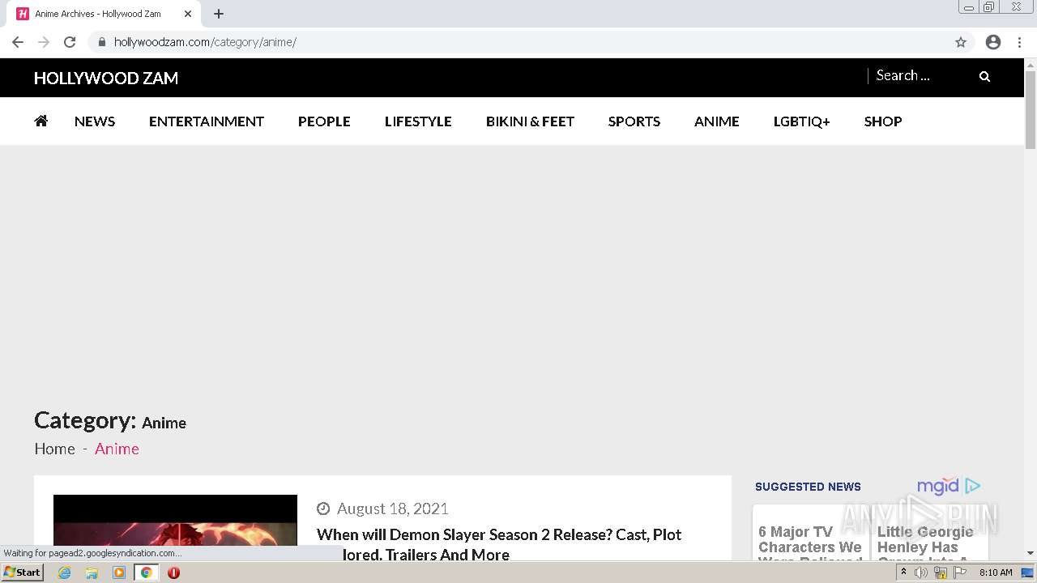The image size is (1037, 583).
Task: Open the ANIME menu item
Action: pos(717,121)
